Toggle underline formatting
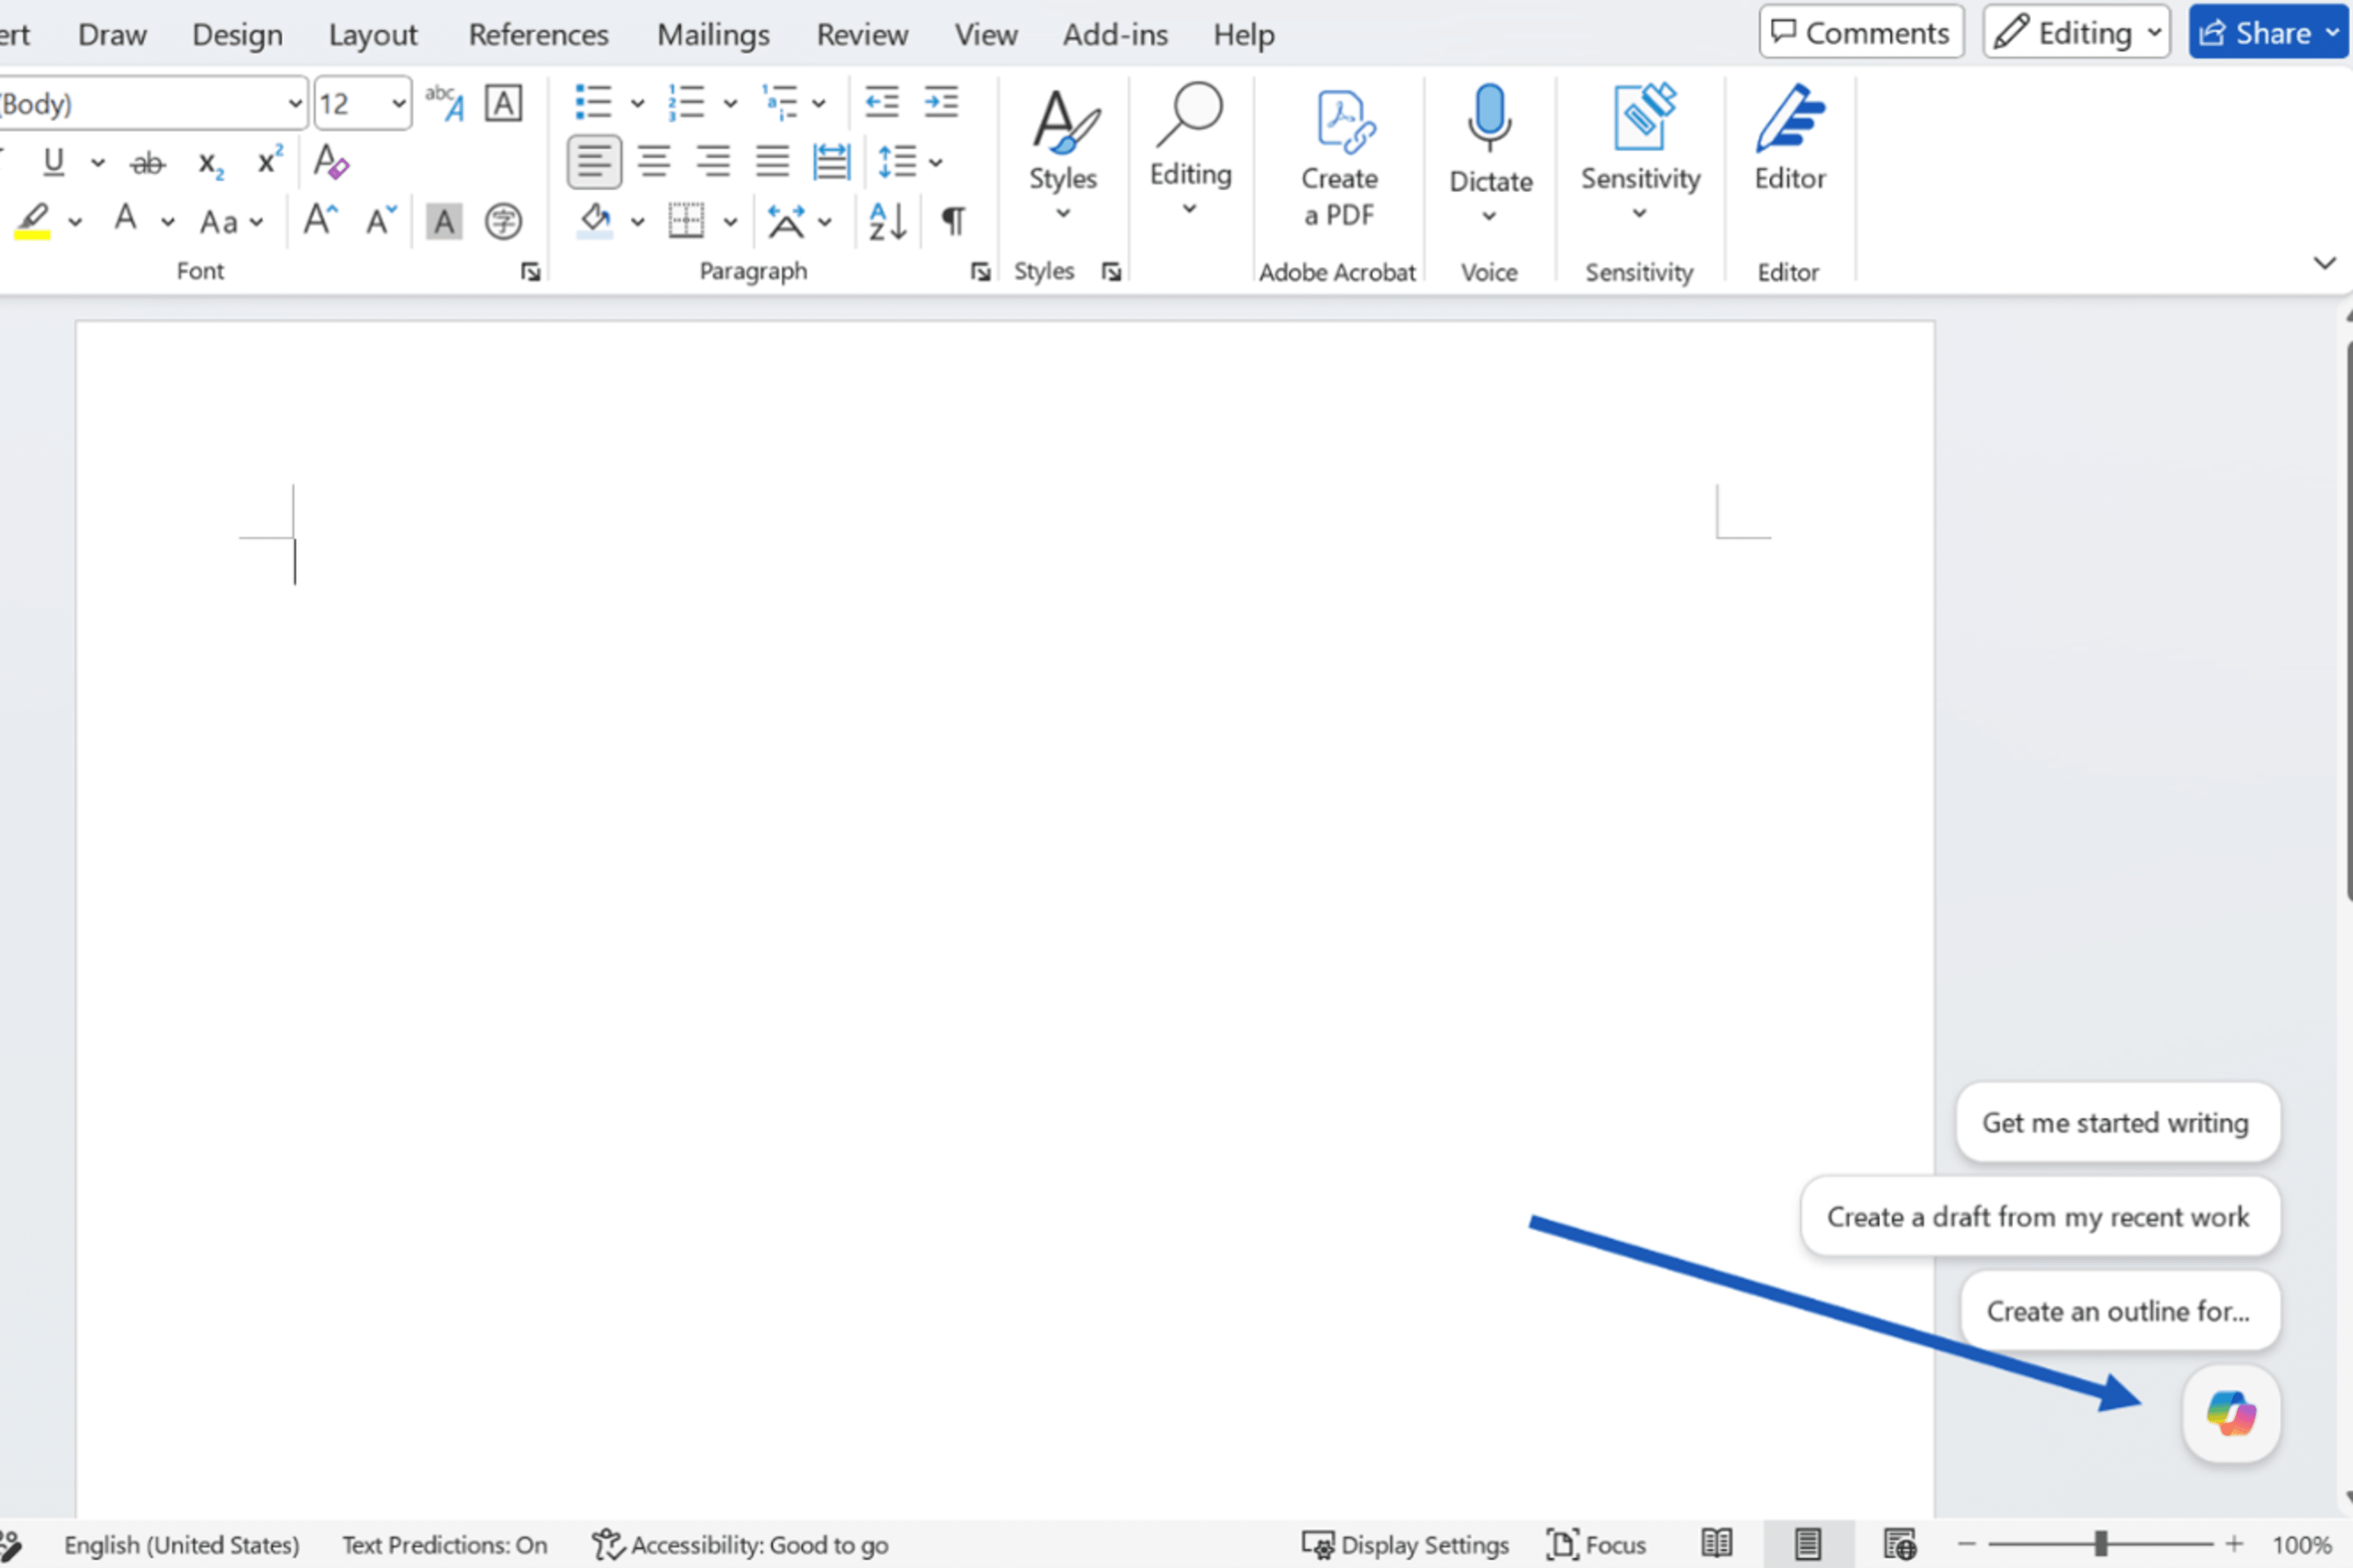The width and height of the screenshot is (2353, 1568). pos(54,161)
